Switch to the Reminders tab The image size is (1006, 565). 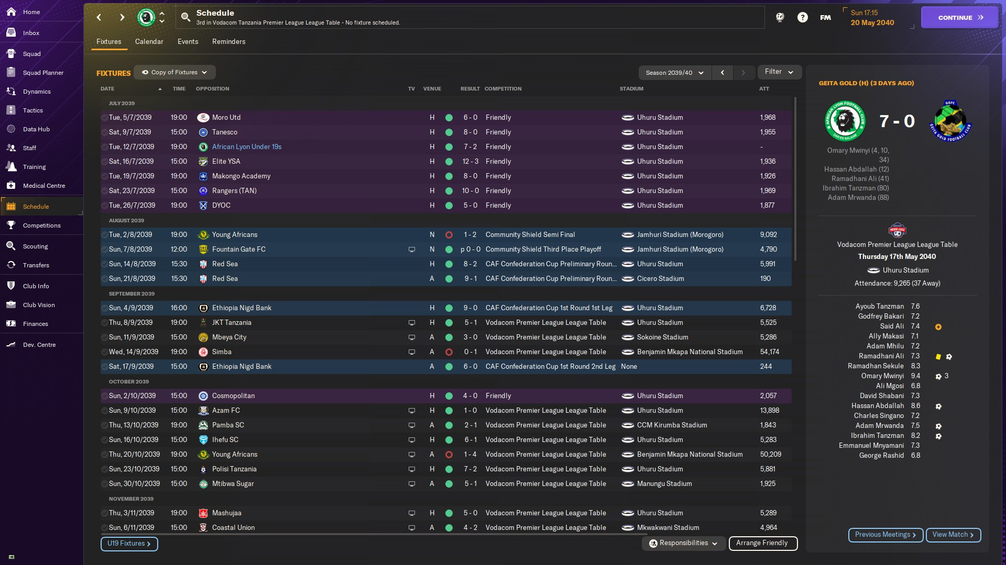point(228,41)
